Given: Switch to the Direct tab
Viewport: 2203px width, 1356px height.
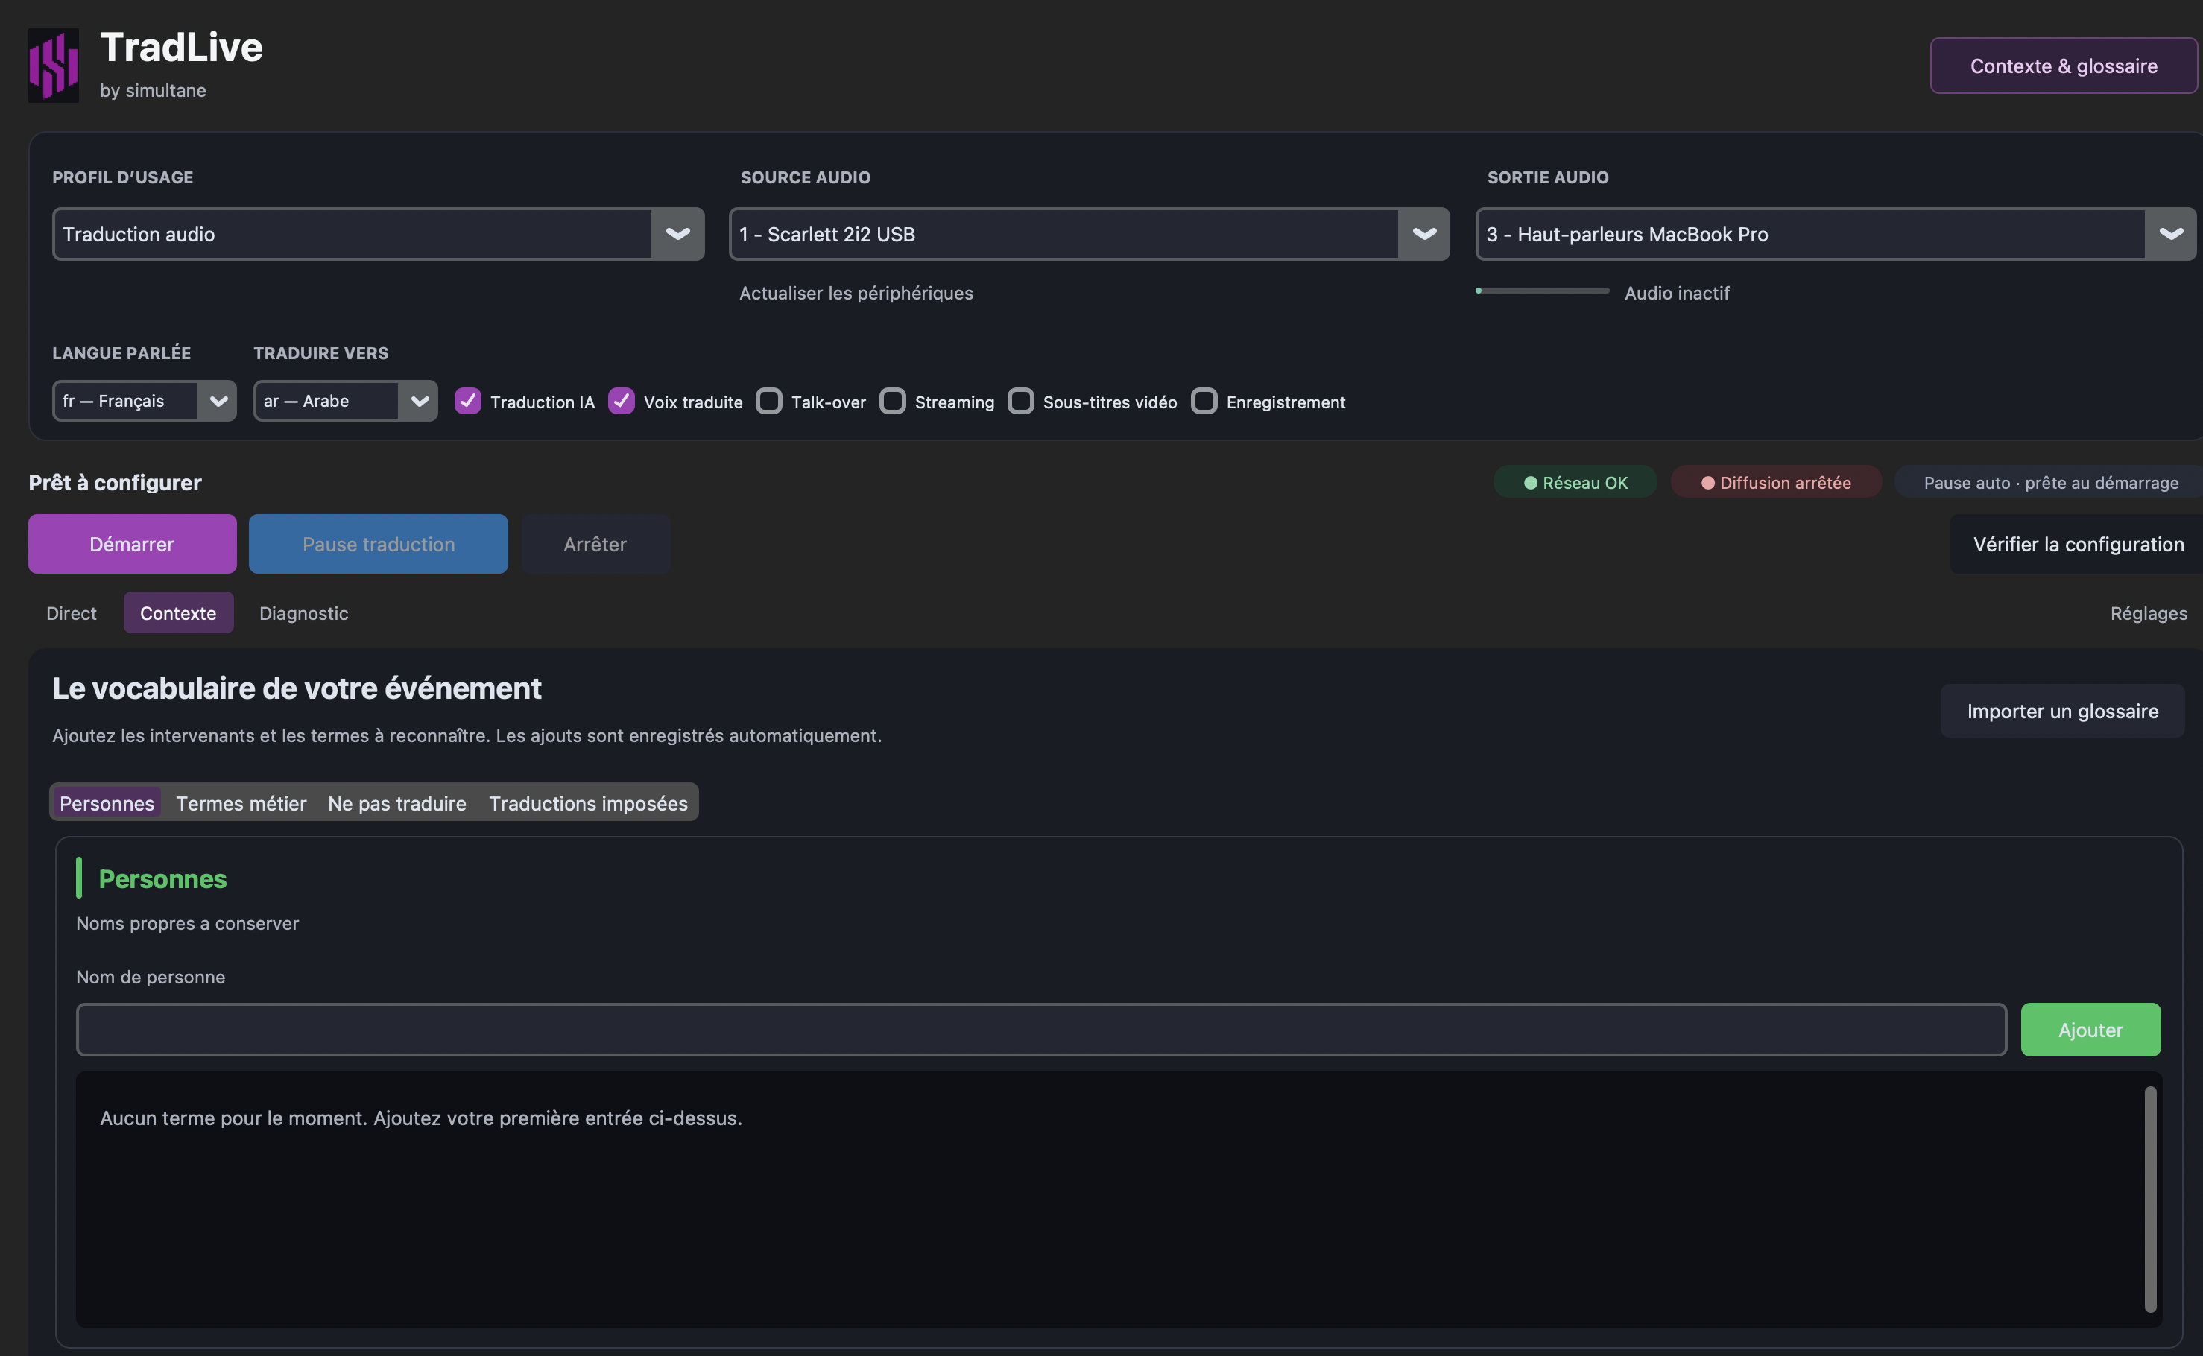Looking at the screenshot, I should click(71, 613).
